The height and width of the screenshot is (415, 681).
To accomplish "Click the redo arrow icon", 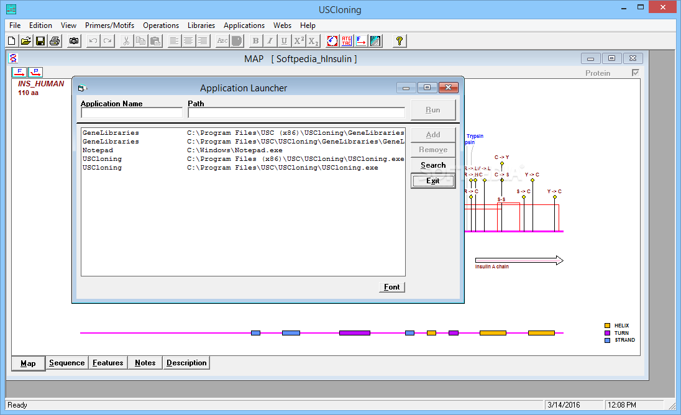I will coord(107,41).
